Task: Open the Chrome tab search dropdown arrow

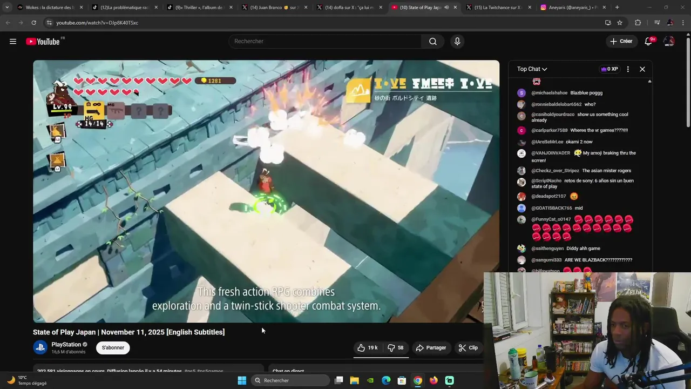Action: (x=6, y=8)
